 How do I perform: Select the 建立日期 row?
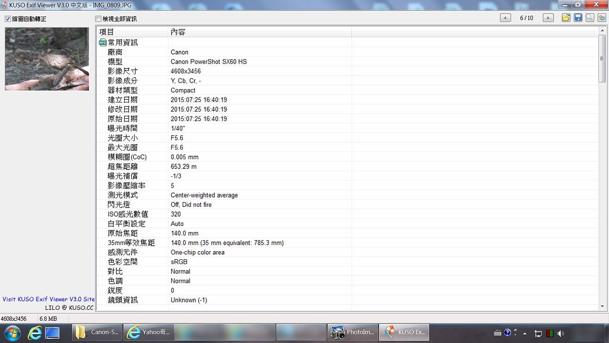click(x=347, y=100)
